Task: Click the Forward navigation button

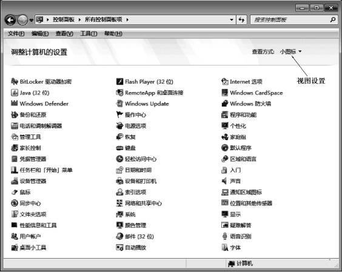Action: tap(22, 20)
